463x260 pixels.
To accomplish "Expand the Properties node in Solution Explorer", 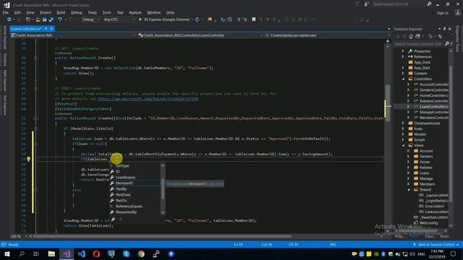I will pyautogui.click(x=403, y=51).
